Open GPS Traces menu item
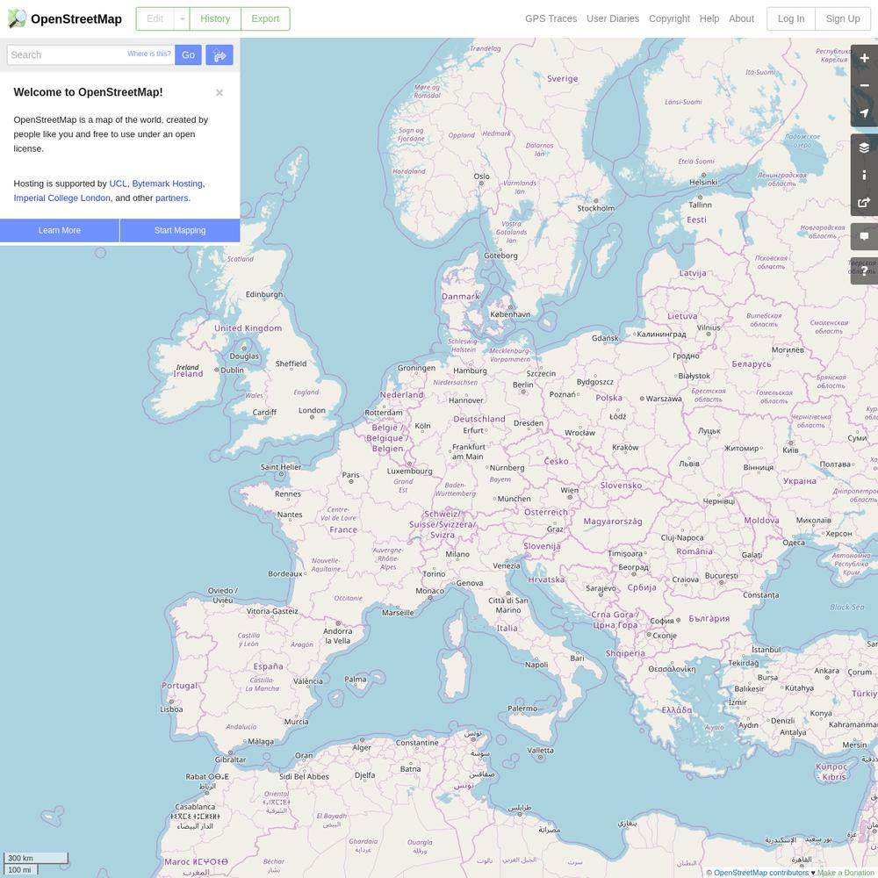The image size is (878, 878). point(551,18)
